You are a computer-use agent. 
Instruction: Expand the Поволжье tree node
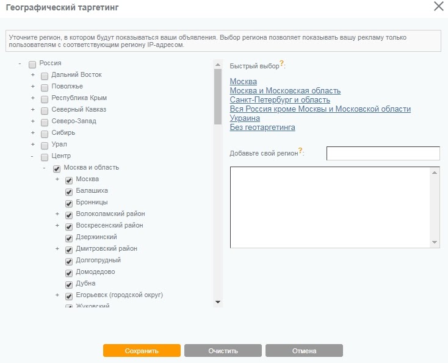point(33,87)
